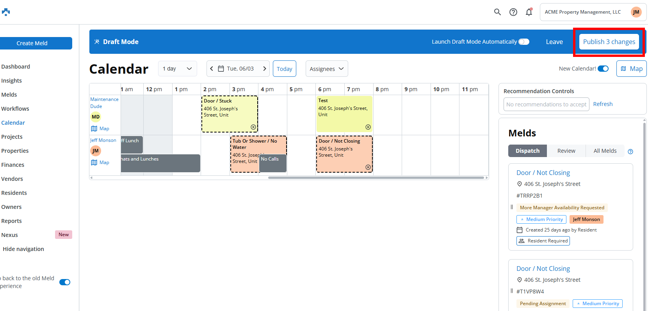The image size is (648, 311).
Task: Click the X icon on Test event
Action: [368, 127]
